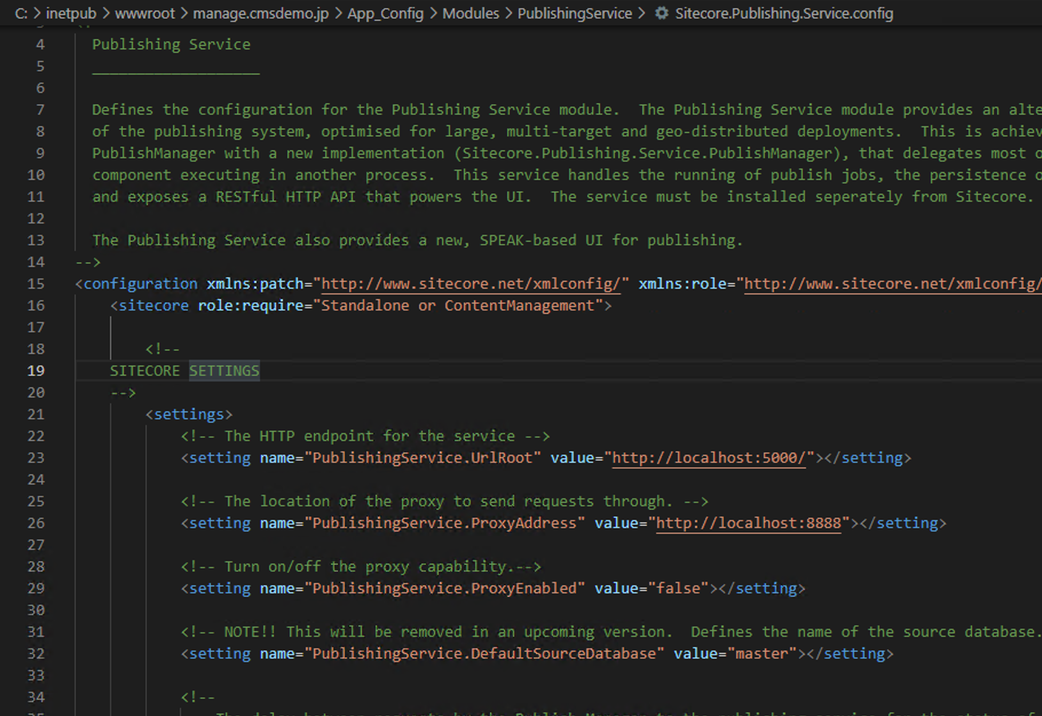Click the 'Publishing Service' heading comment
Screen dimensions: 1042x716
click(171, 44)
